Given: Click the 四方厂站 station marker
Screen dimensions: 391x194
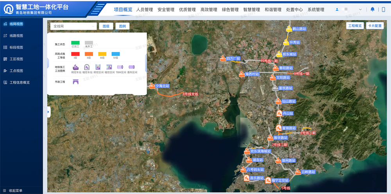Looking at the screenshot, I should pyautogui.click(x=223, y=58).
